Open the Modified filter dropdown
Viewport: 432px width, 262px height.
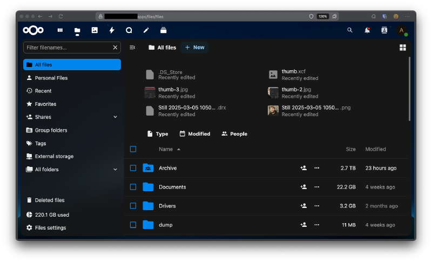point(195,134)
